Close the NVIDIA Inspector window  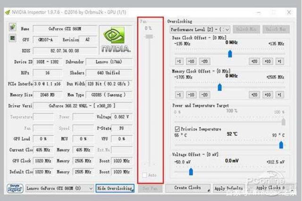click(289, 12)
